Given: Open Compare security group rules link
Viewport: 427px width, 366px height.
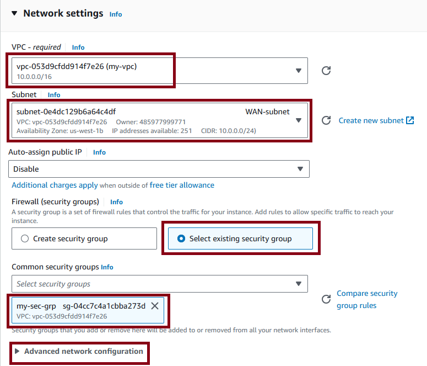Looking at the screenshot, I should point(367,299).
